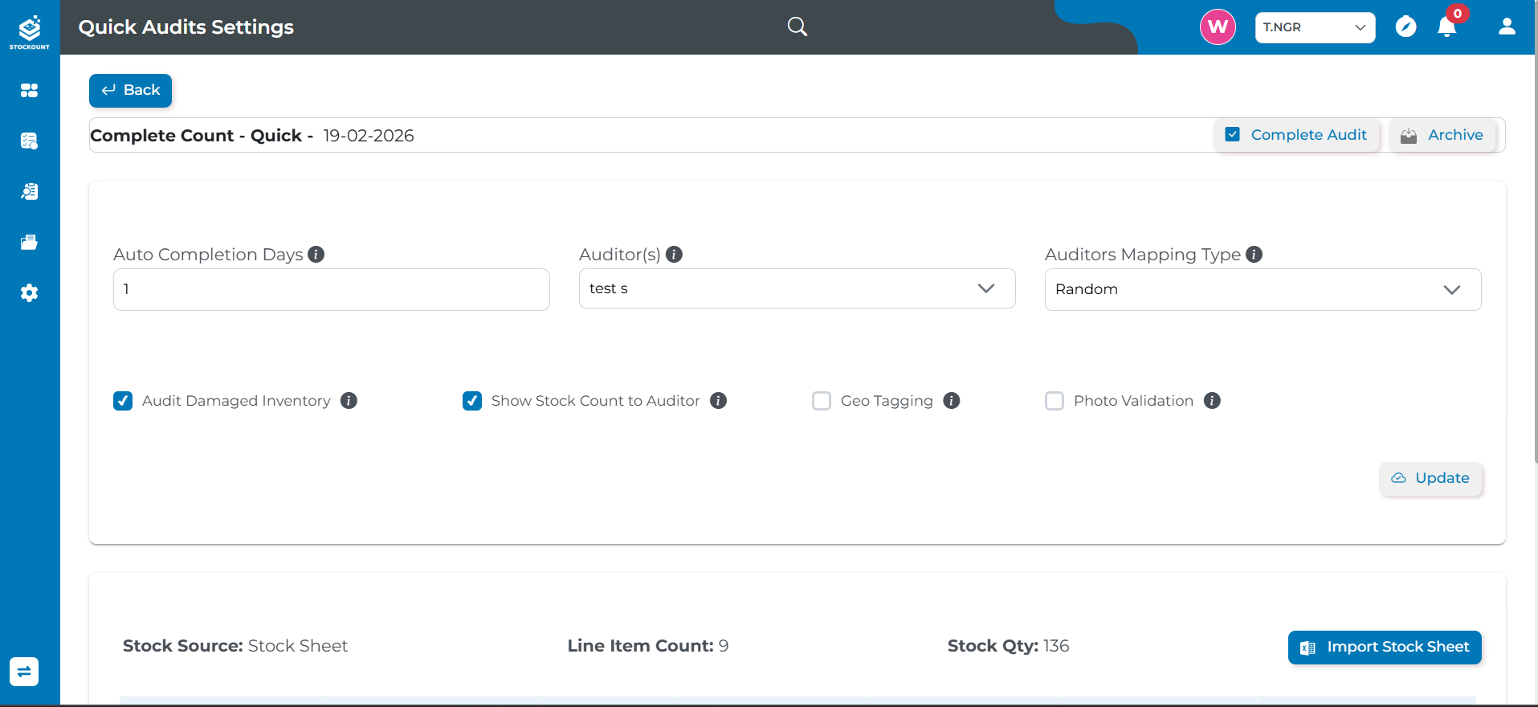Show info for Auto Completion Days
The width and height of the screenshot is (1538, 707).
(x=316, y=255)
